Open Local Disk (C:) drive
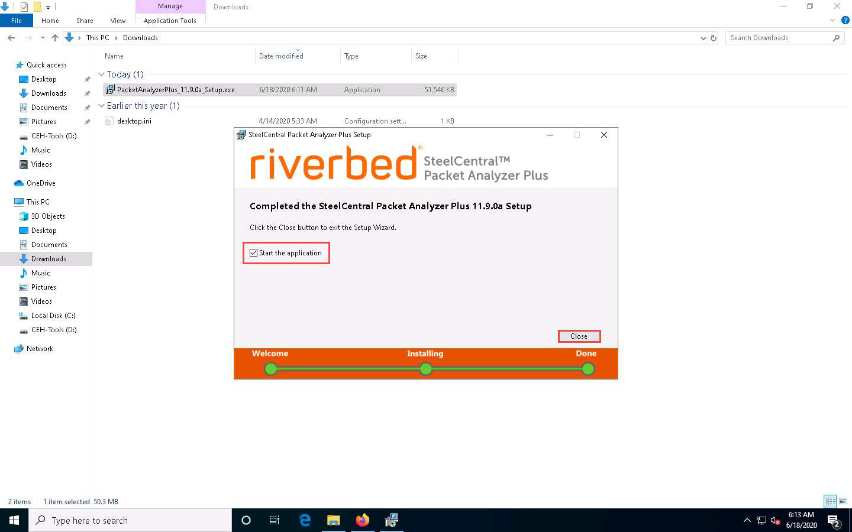The width and height of the screenshot is (852, 532). coord(53,316)
